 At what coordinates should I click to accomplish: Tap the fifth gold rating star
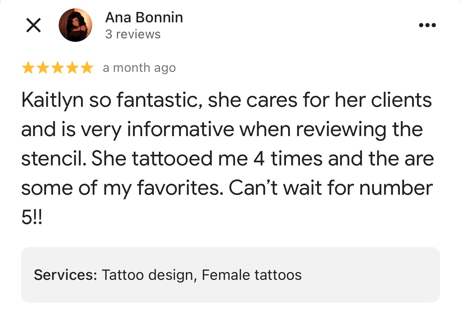pyautogui.click(x=87, y=68)
